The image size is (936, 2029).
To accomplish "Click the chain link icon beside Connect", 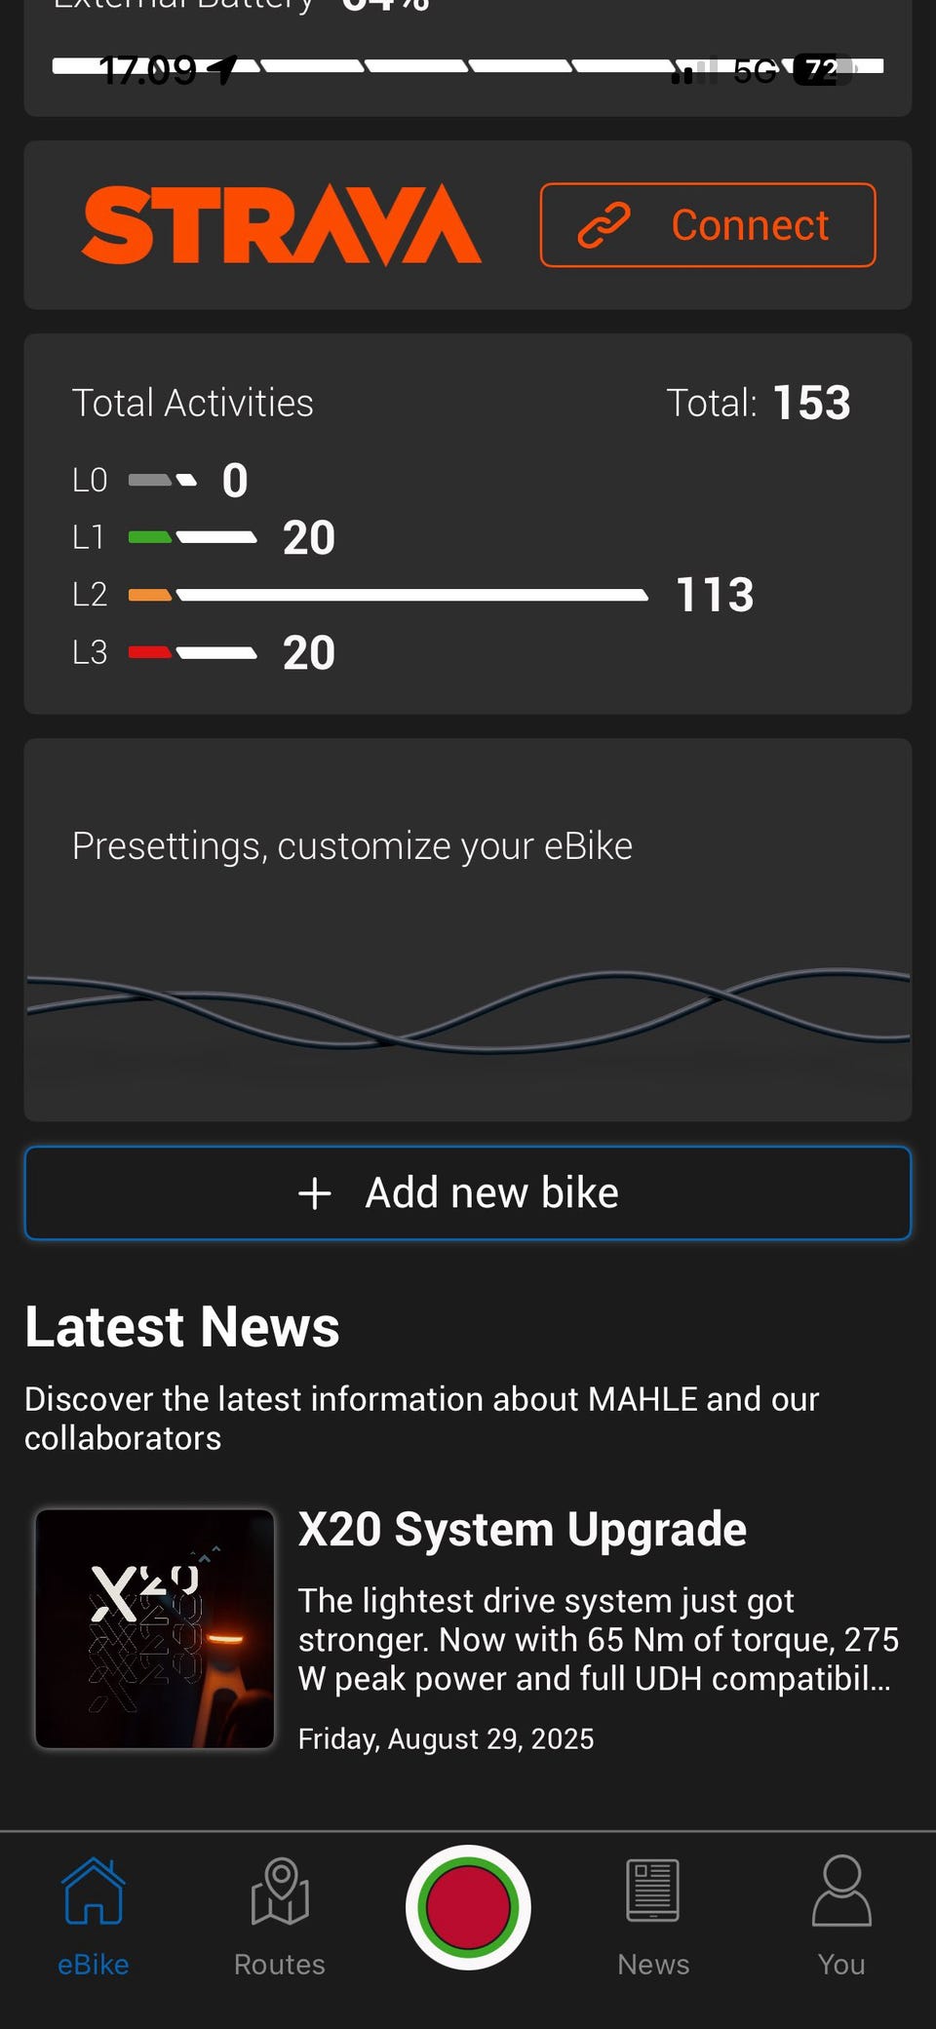I will 604,225.
